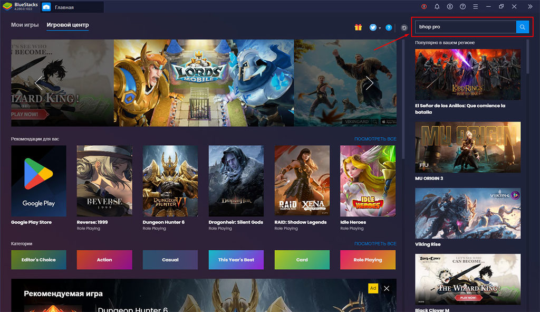This screenshot has width=540, height=312.
Task: Switch to the Мои игры tab
Action: [x=25, y=25]
